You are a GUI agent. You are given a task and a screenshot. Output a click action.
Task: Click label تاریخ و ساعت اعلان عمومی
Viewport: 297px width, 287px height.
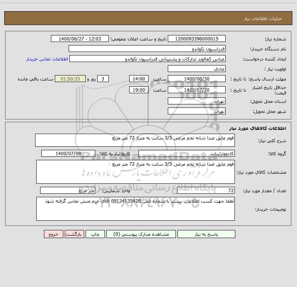tap(138, 39)
